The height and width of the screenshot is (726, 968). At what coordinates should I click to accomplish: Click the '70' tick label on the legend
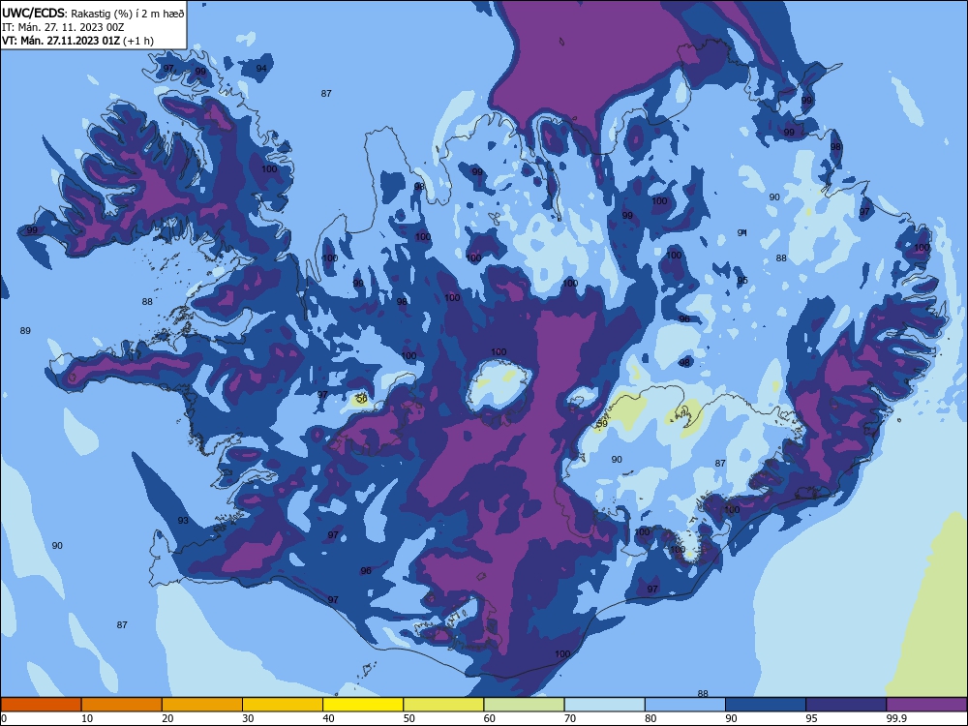point(570,718)
